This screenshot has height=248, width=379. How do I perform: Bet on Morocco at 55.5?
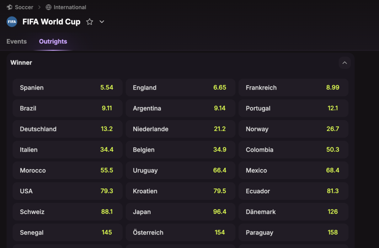[x=67, y=170]
